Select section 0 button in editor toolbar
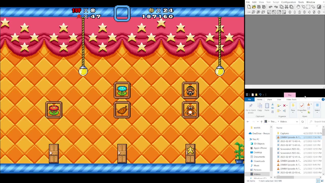Image resolution: width=325 pixels, height=183 pixels. click(x=290, y=12)
